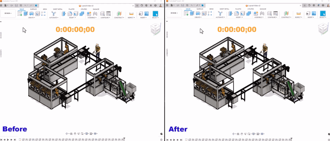The image size is (330, 141).
Task: Select Joint tool in the right (After) window
Action: (x=262, y=14)
